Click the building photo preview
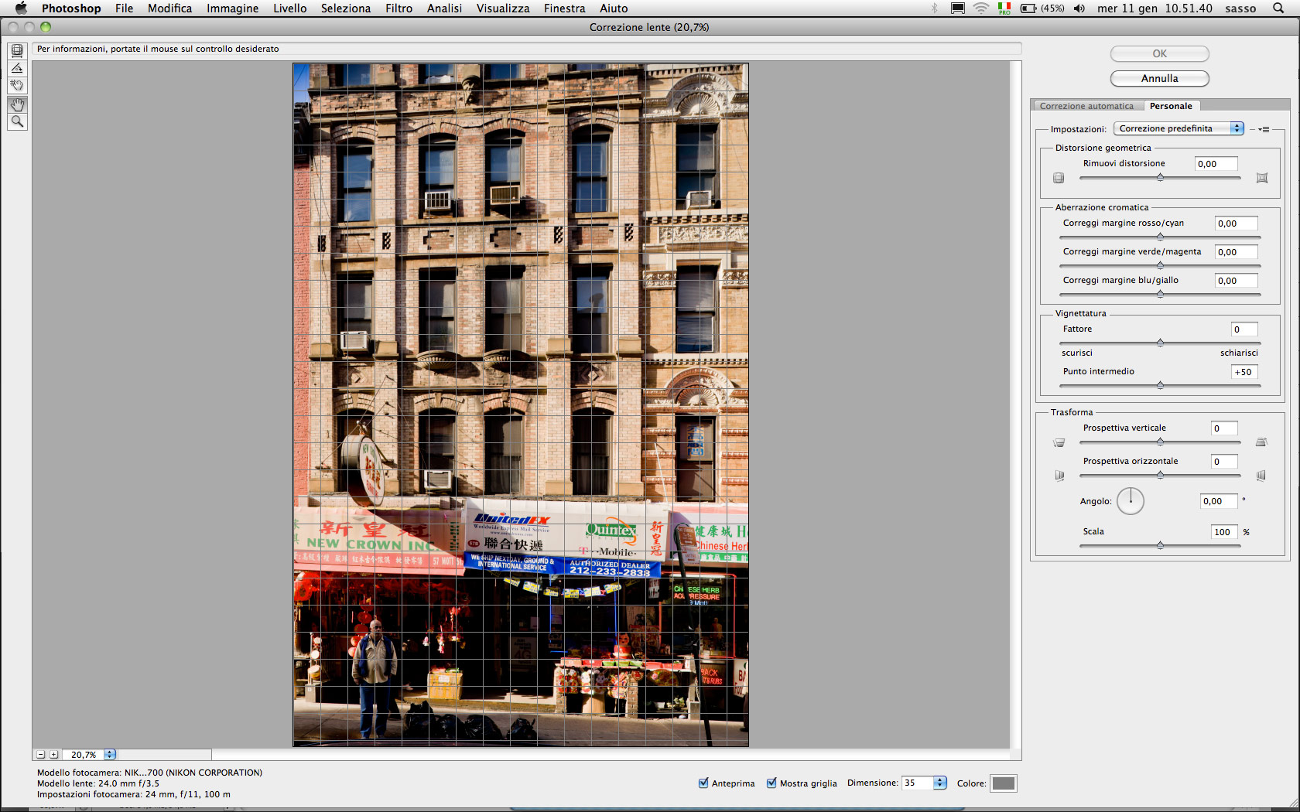Screen dimensions: 1300x812 tap(521, 404)
